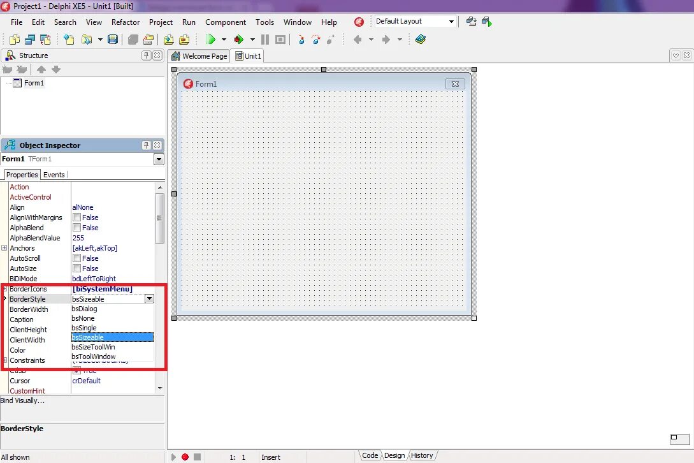Toggle the AlignWithMargins checkbox
This screenshot has height=463, width=694.
[77, 217]
